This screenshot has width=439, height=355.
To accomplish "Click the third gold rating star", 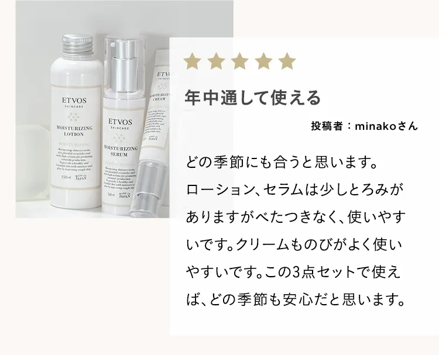I will 240,61.
